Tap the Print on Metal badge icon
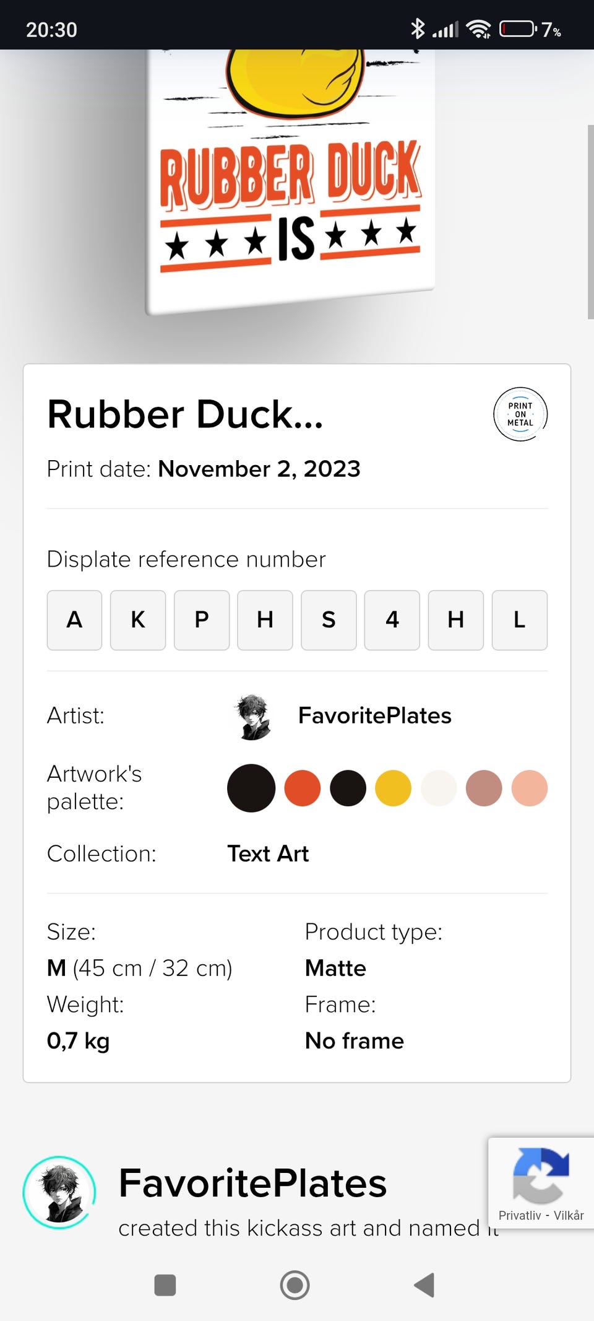Screen dimensions: 594x1321 tap(520, 414)
